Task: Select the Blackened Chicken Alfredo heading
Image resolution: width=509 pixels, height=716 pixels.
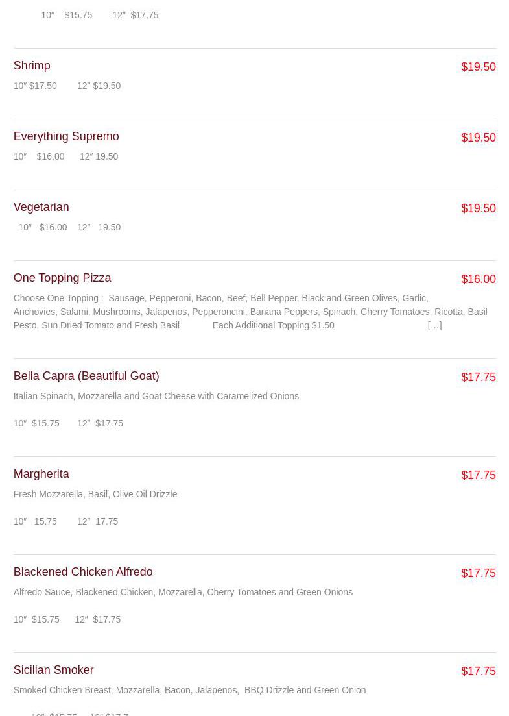Action: 83,572
